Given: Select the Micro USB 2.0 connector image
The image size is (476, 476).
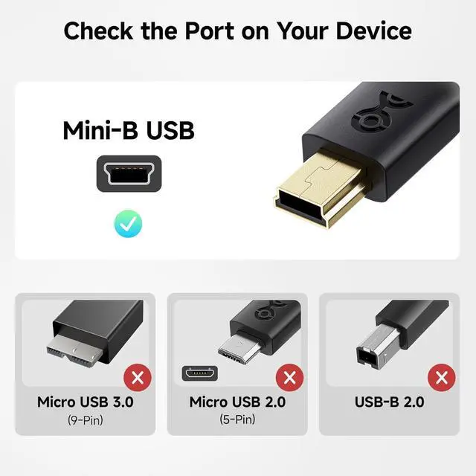Looking at the screenshot, I should [260, 332].
